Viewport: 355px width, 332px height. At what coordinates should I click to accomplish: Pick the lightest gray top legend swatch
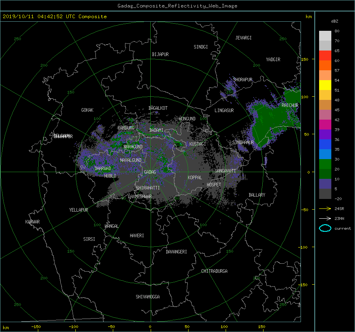click(x=325, y=36)
